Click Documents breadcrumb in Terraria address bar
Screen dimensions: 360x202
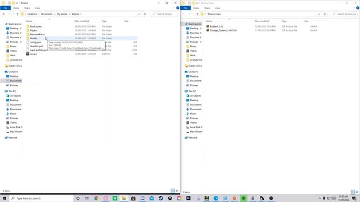pos(47,14)
